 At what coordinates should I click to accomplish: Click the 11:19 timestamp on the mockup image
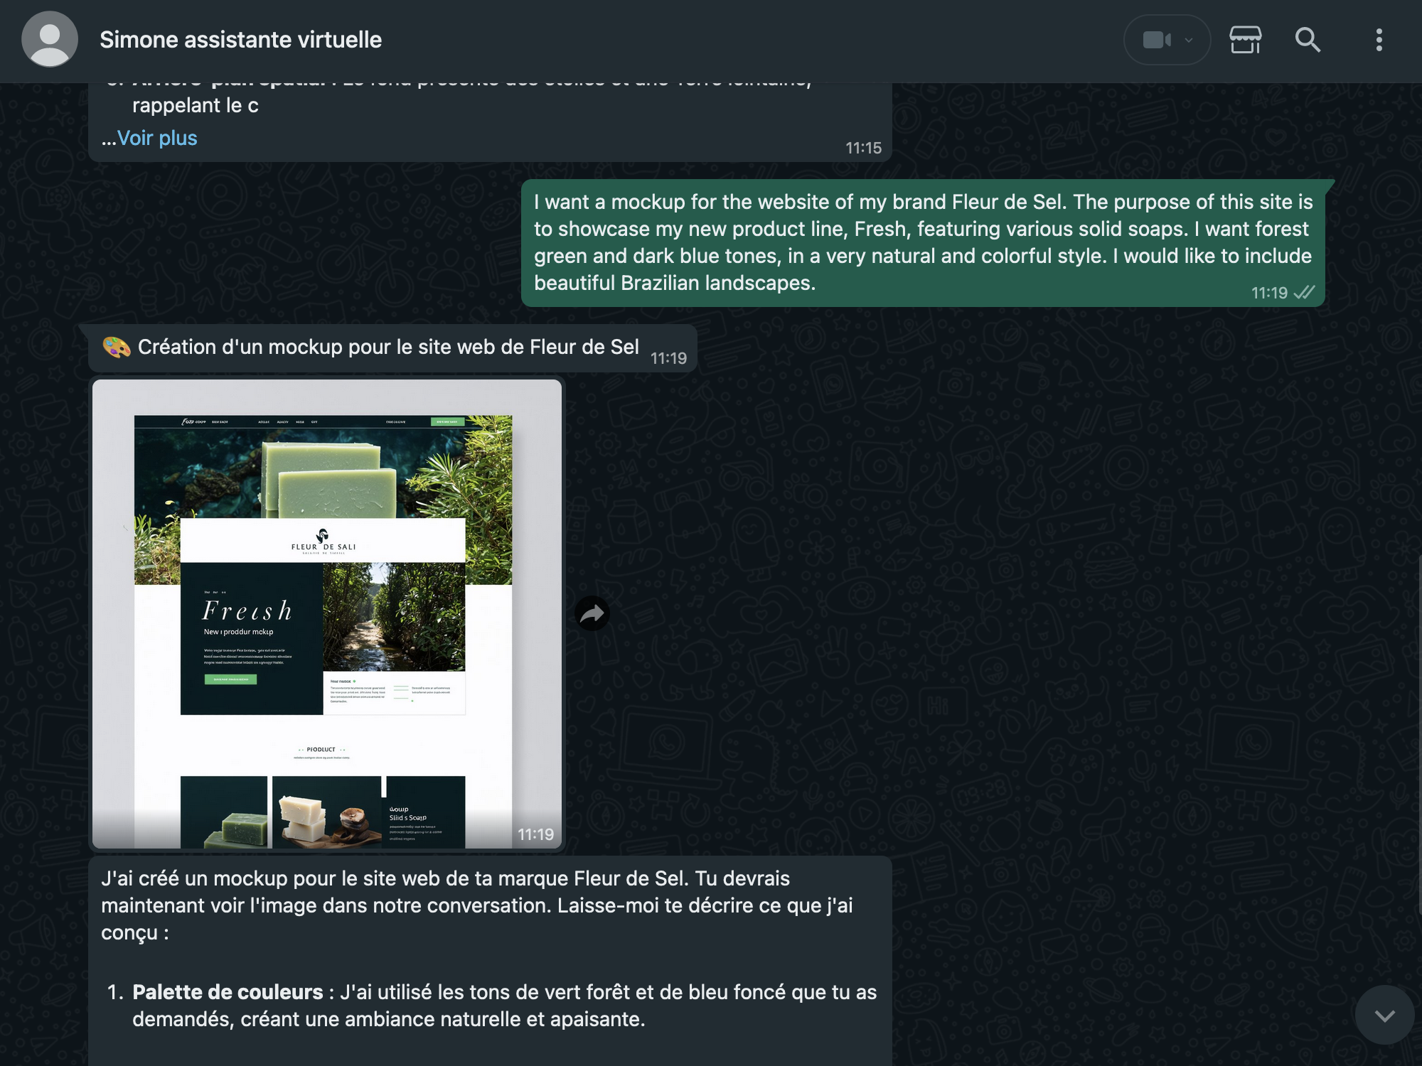[535, 834]
